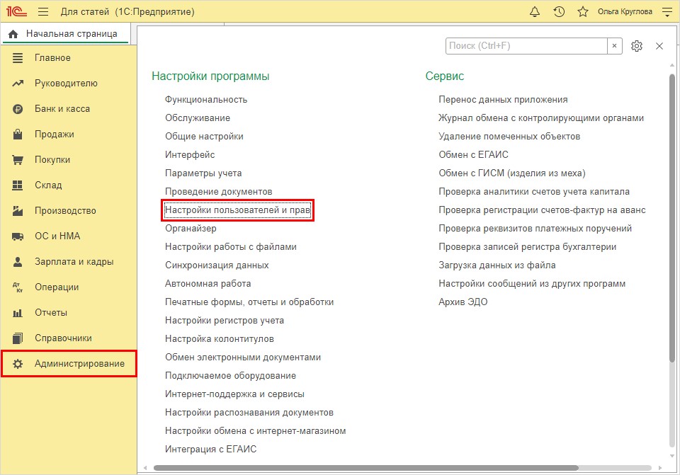This screenshot has width=680, height=475.
Task: Open Печатные формы, отчеты и обработки
Action: (x=249, y=302)
